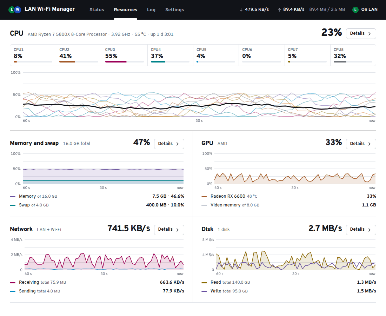This screenshot has width=386, height=316.
Task: Click the download arrow speed indicator
Action: (x=254, y=9)
